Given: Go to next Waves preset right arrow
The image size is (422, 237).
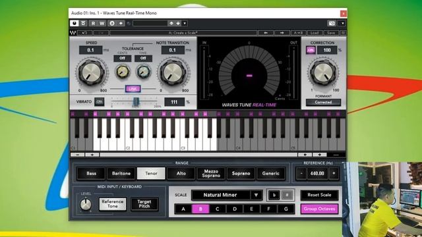Looking at the screenshot, I should pyautogui.click(x=282, y=33).
